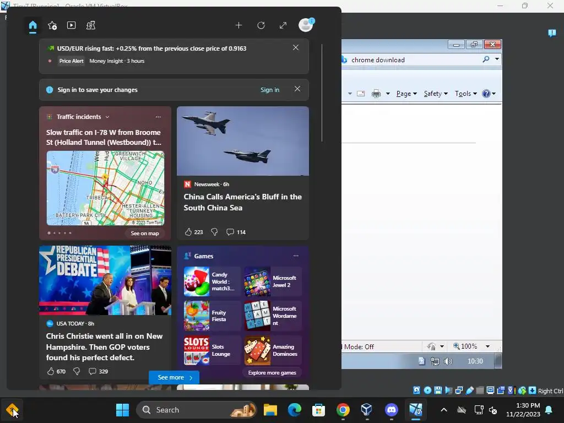This screenshot has width=564, height=423.
Task: Launch Candy World match3 game
Action: (x=211, y=281)
